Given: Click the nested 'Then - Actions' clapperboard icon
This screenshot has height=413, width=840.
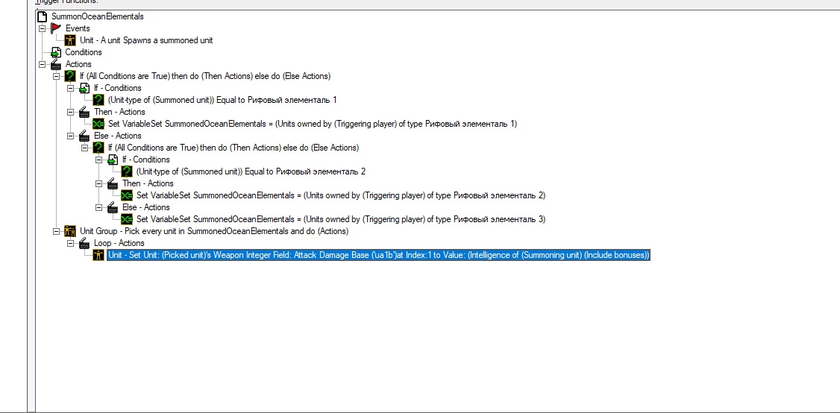Looking at the screenshot, I should pos(113,183).
